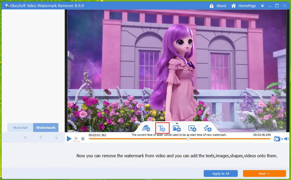Select the add shape watermark tool
The image size is (291, 180).
207,128
